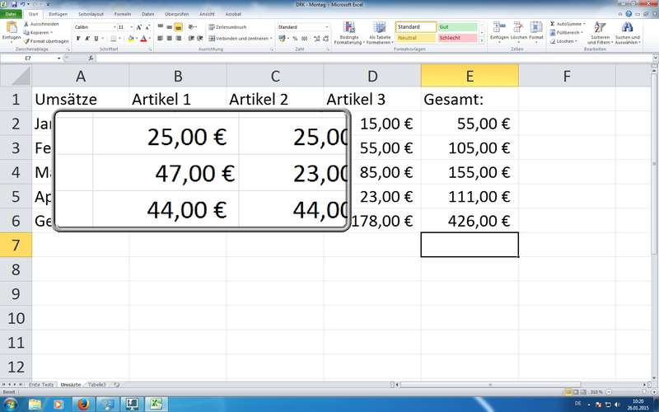Switch to the Einfügen ribbon tab
Viewport: 659px width, 412px height.
point(58,14)
